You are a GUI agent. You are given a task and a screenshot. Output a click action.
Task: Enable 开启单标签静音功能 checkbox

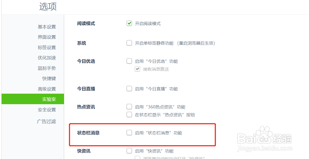pyautogui.click(x=129, y=43)
